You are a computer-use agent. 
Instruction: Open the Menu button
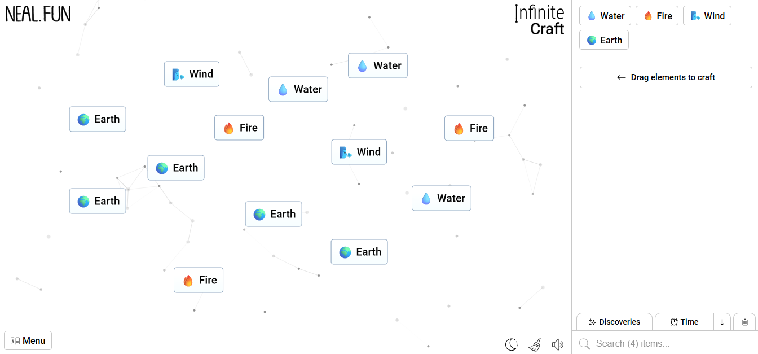[28, 340]
